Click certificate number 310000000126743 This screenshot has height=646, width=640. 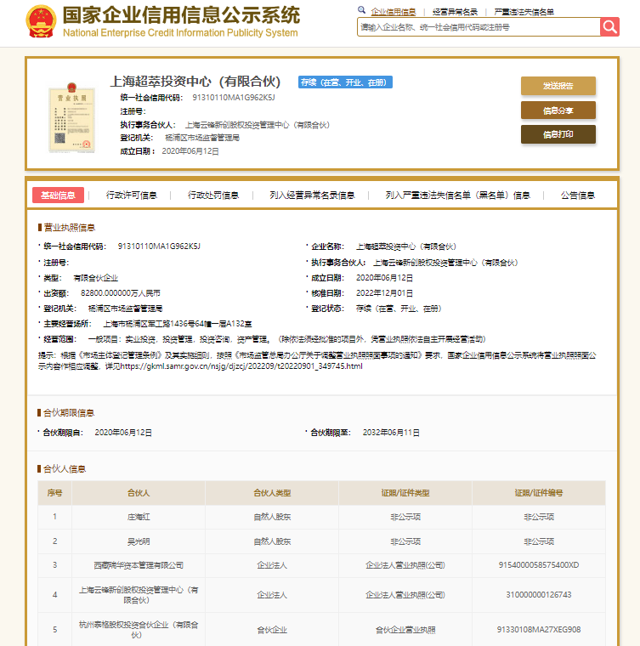(539, 595)
